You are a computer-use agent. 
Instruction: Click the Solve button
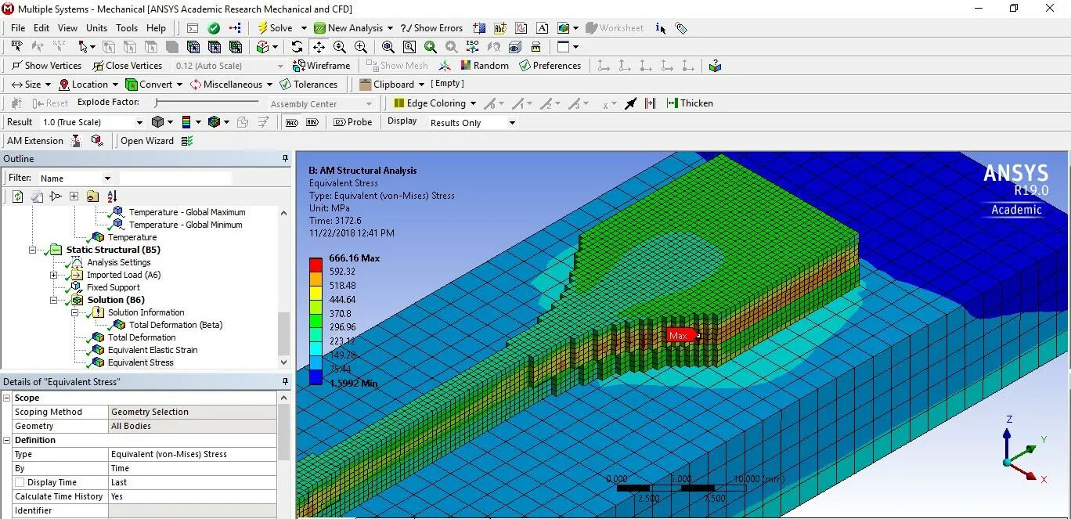(x=275, y=28)
